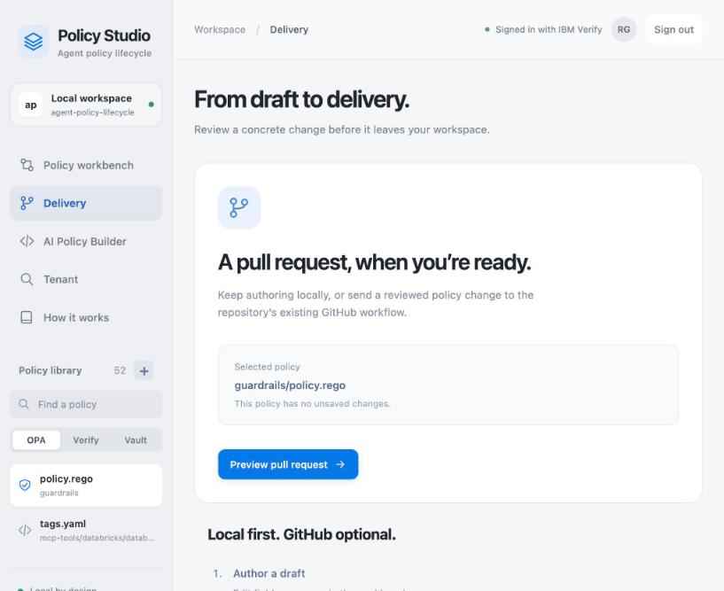Click the AI Policy Builder code icon
This screenshot has height=591, width=724.
pos(27,242)
